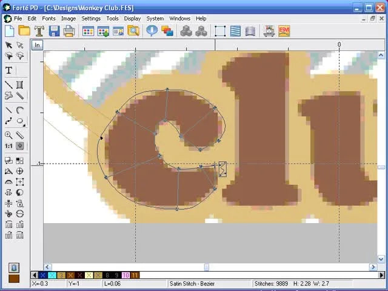The height and width of the screenshot is (291, 388).
Task: Open the Settings menu
Action: point(91,19)
